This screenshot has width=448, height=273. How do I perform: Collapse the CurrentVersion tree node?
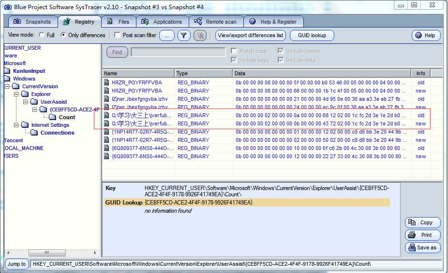(7, 86)
